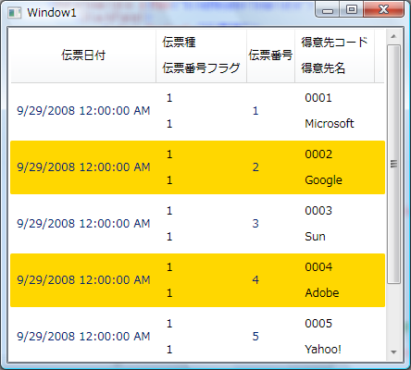Click the scrollbar up arrow
The image size is (411, 370).
393,36
